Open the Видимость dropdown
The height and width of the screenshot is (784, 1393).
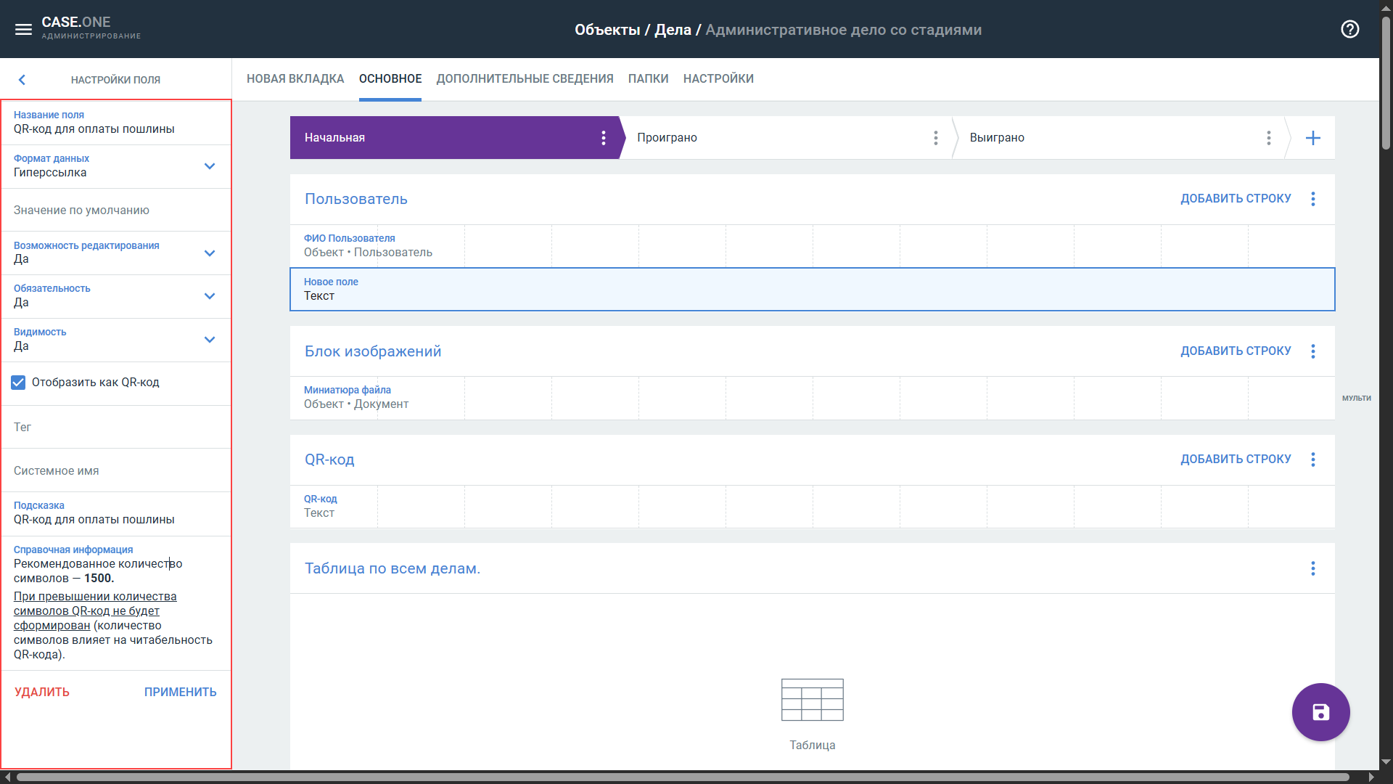coord(209,340)
